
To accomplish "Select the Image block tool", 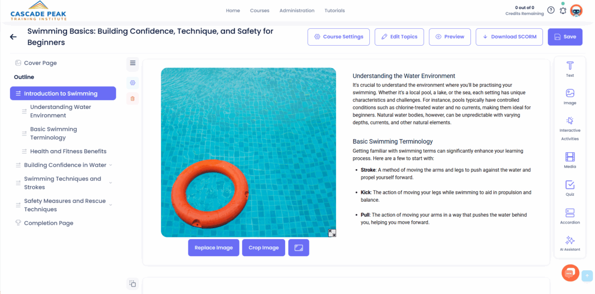I will click(x=570, y=96).
